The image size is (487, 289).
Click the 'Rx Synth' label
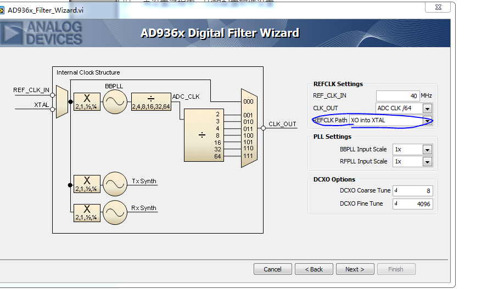[143, 208]
